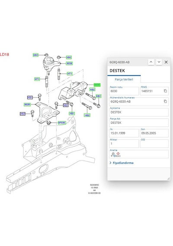This screenshot has width=173, height=246.
Task: Click the Mühendislik Numarası field
Action: coord(139,101)
